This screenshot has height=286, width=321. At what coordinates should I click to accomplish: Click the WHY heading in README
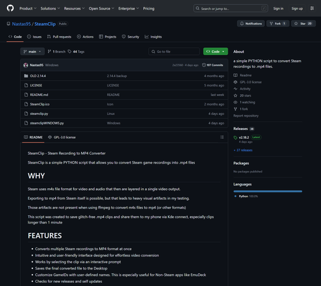(x=36, y=176)
